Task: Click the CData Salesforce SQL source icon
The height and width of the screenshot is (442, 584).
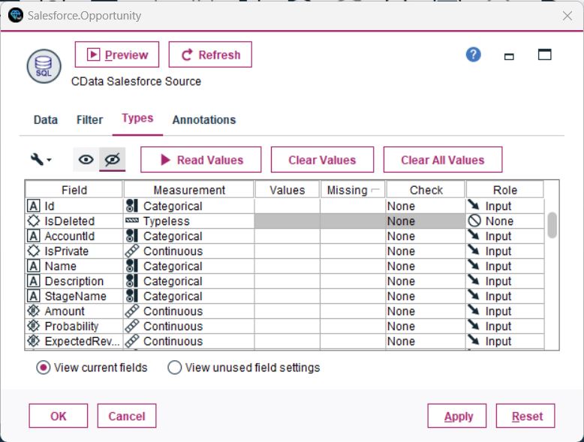Action: click(x=44, y=67)
